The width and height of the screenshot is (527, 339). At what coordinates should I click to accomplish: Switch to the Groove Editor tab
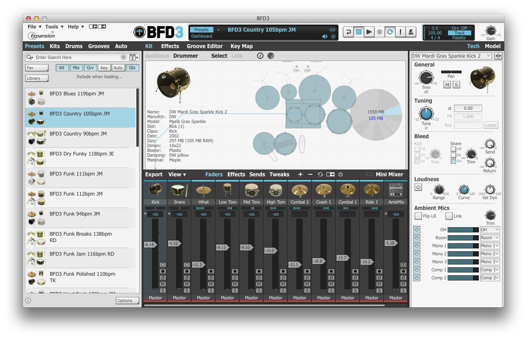[205, 46]
